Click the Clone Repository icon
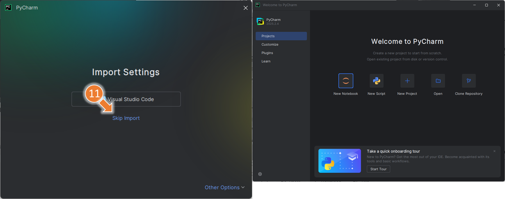Screen dimensions: 505x199 point(469,81)
